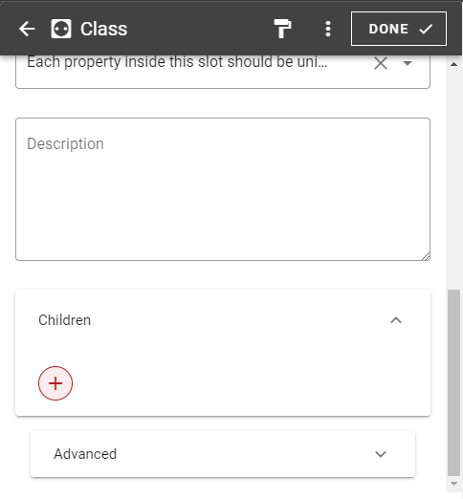Open the paint roller style tool
The image size is (463, 499).
282,29
